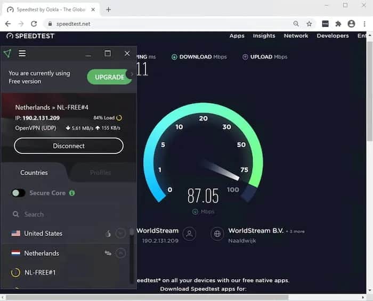
Task: Click the site padlock icon
Action: coord(50,24)
